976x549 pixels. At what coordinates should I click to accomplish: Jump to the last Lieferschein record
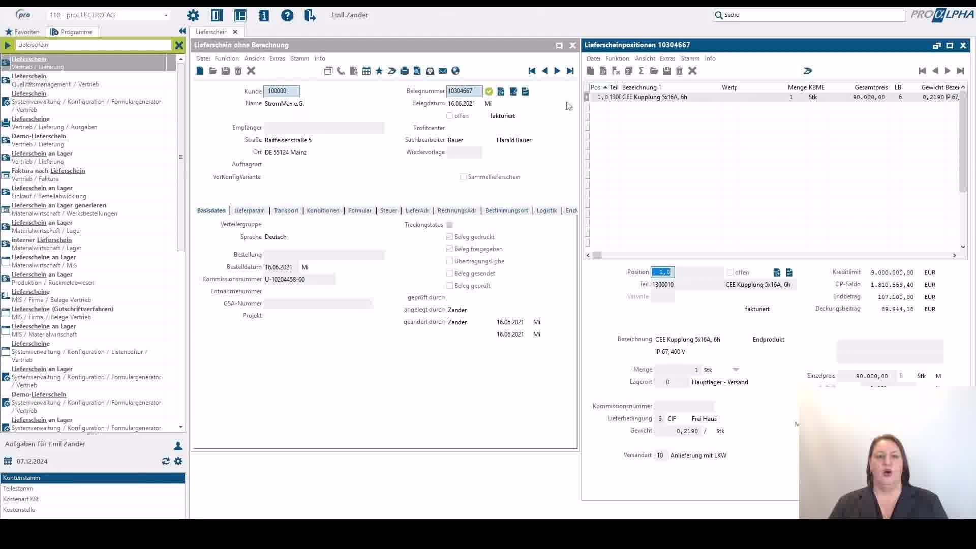[570, 71]
